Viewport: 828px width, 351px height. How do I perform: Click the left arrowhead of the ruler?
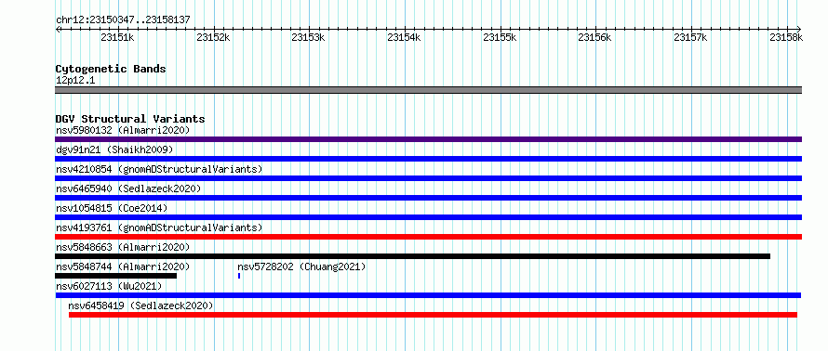[x=58, y=29]
